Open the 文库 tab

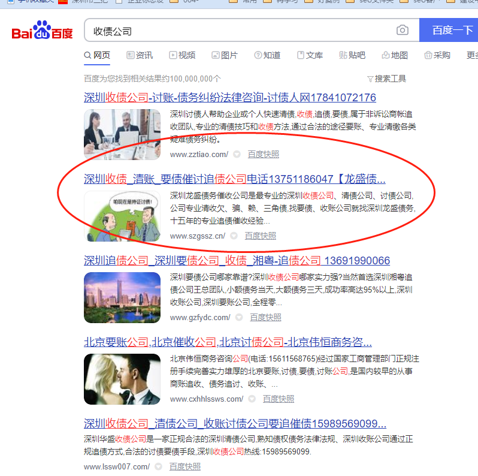(310, 55)
